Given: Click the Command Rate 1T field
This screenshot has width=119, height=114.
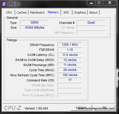Looking at the screenshot, I should pos(70,80).
